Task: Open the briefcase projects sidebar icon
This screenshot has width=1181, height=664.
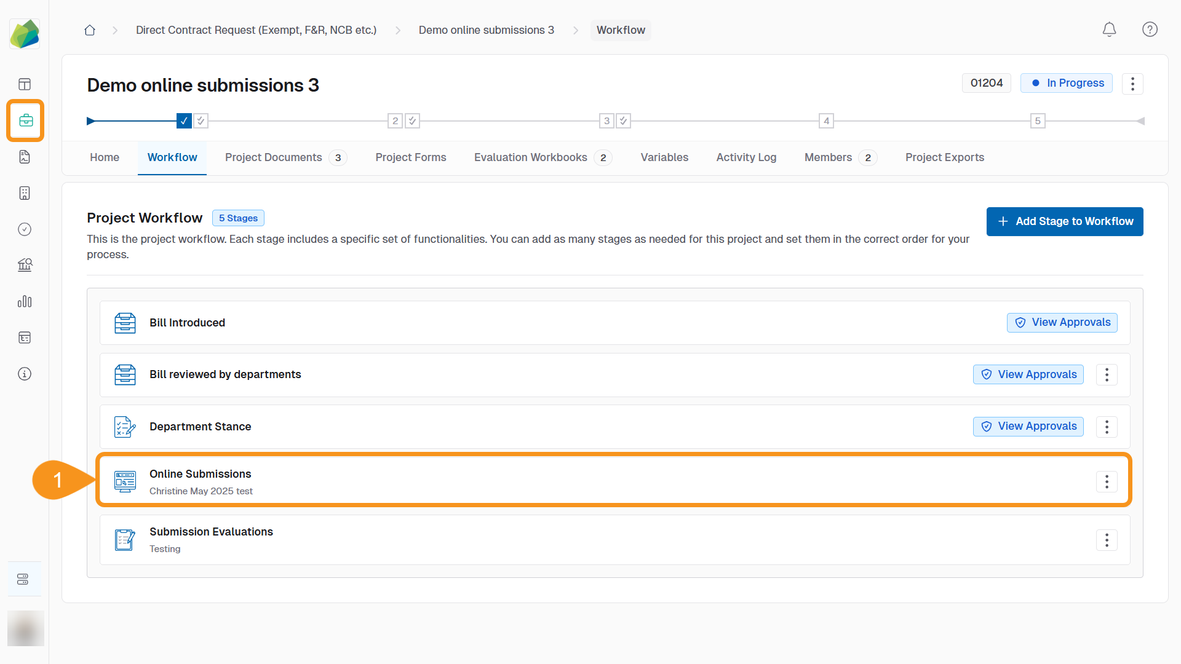Action: pos(25,121)
